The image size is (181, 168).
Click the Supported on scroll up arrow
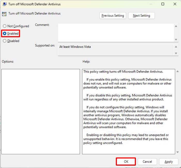tap(176, 46)
